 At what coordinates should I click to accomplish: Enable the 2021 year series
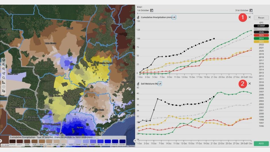[x=261, y=48]
